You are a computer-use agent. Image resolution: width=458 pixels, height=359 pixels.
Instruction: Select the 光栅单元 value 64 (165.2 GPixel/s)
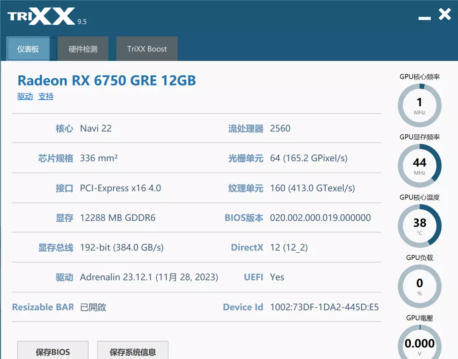pyautogui.click(x=308, y=158)
